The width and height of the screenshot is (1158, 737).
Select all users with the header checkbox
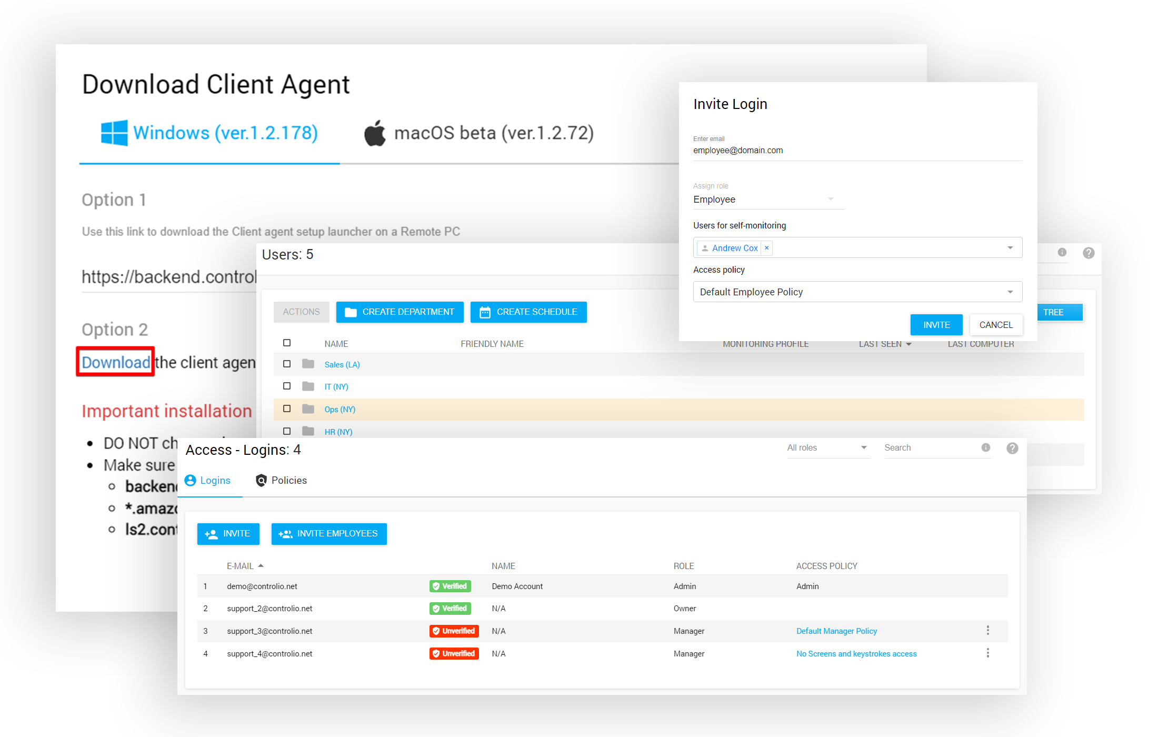point(287,343)
